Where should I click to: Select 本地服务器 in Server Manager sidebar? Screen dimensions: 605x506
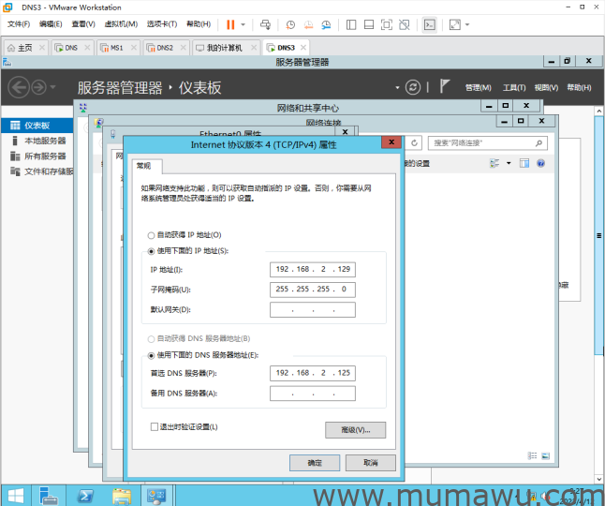pyautogui.click(x=44, y=141)
